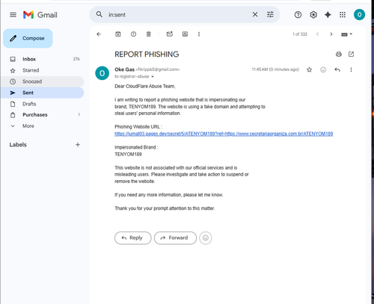Click the reply arrow icon beside timestamp

tap(337, 69)
